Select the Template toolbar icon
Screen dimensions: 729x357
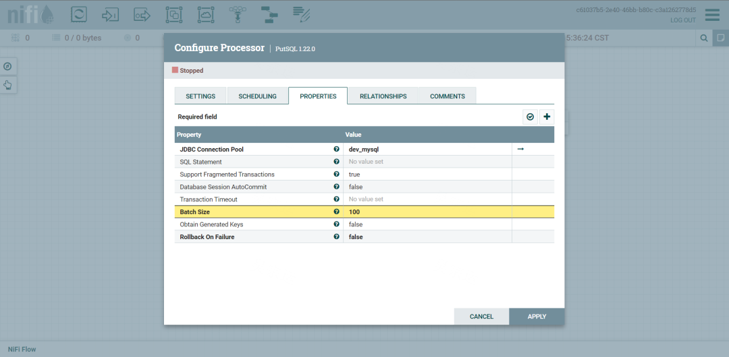(x=269, y=15)
